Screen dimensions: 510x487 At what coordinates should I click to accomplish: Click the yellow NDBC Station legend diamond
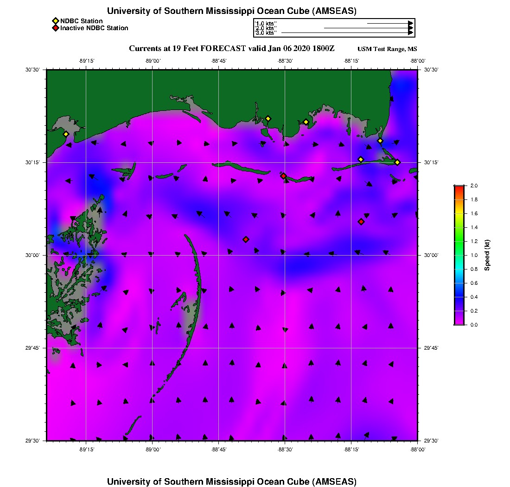pos(55,21)
